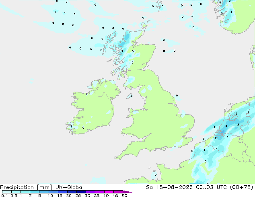Choose the legend swatch between 20 and 25

(72, 192)
